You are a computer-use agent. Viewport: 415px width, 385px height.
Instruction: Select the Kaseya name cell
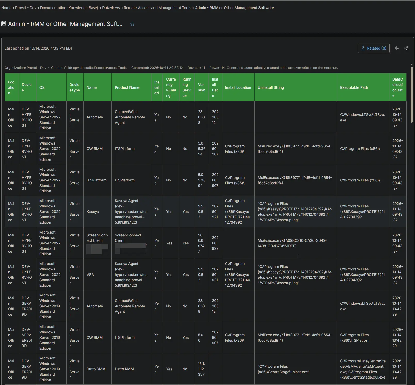[97, 212]
